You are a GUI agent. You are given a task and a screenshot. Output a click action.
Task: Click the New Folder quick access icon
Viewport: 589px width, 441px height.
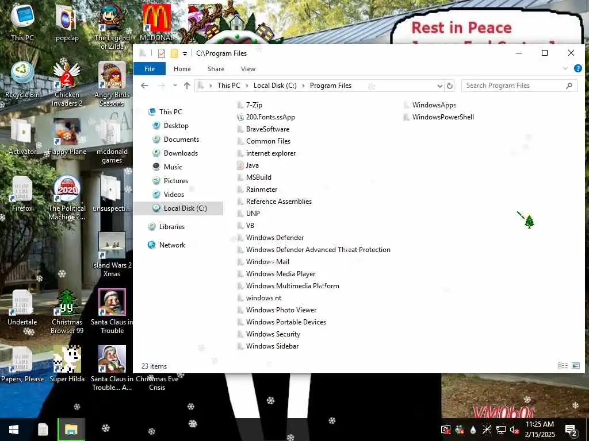[x=174, y=53]
